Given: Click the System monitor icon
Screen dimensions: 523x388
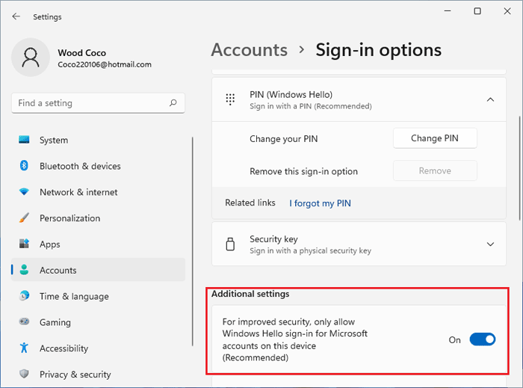Looking at the screenshot, I should 24,140.
